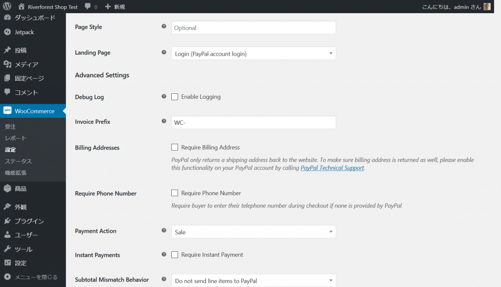Image resolution: width=501 pixels, height=287 pixels.
Task: Enable the Enable Logging checkbox
Action: pyautogui.click(x=175, y=97)
